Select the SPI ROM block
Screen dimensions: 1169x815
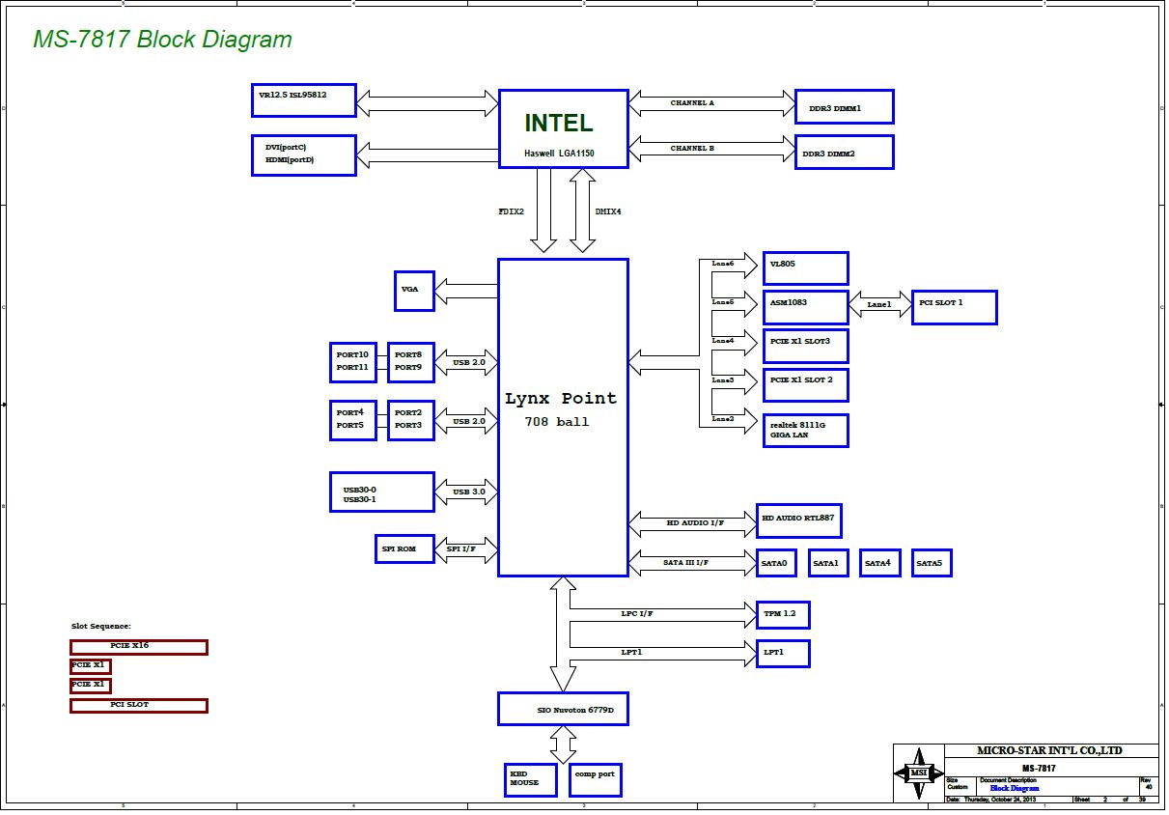(x=405, y=548)
